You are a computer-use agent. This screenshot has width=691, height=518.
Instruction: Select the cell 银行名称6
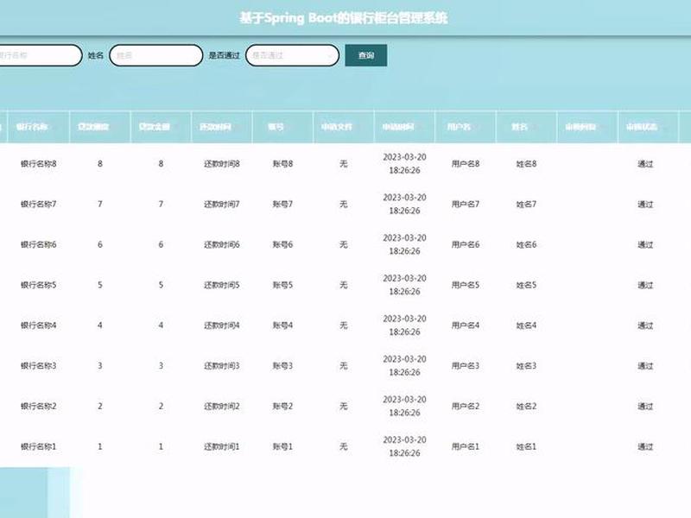click(x=38, y=244)
